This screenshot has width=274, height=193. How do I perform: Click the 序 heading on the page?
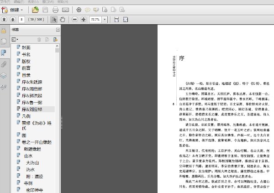[182, 58]
